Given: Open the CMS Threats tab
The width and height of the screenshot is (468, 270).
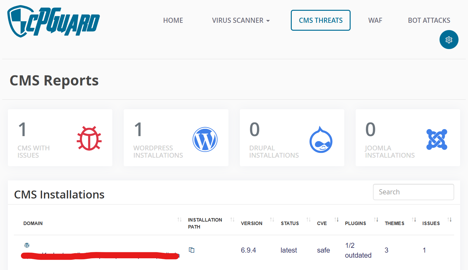Looking at the screenshot, I should (x=321, y=20).
